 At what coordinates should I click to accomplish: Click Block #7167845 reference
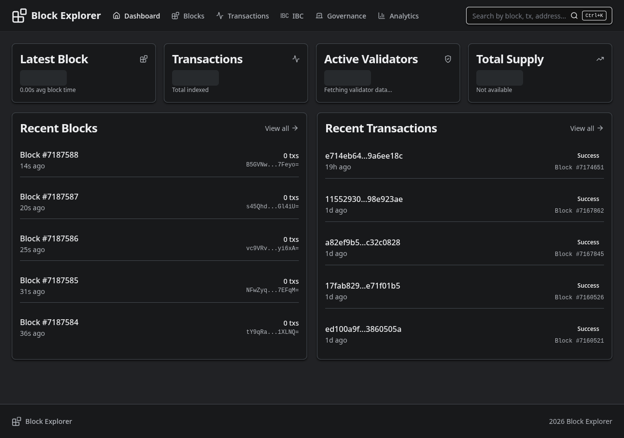[579, 254]
